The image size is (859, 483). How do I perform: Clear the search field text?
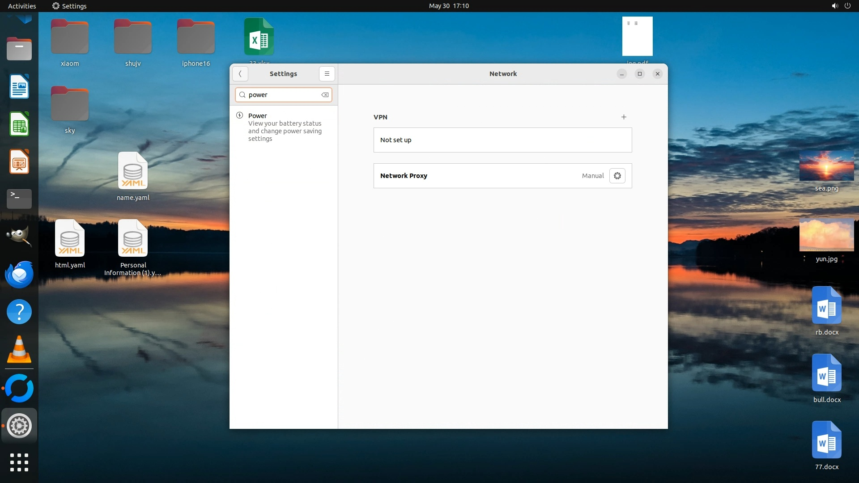pos(325,95)
